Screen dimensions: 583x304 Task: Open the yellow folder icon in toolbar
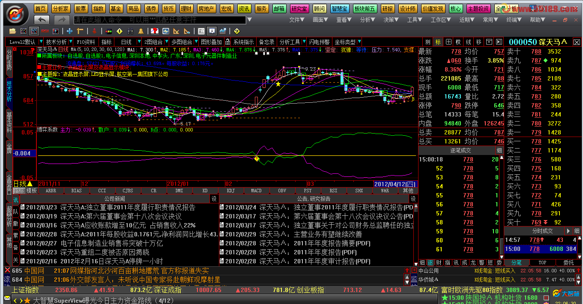coord(12,31)
